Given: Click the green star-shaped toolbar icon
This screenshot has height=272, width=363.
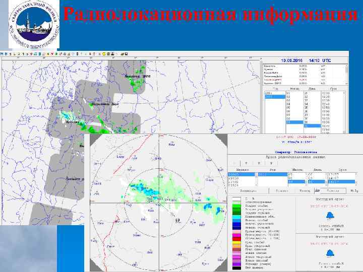Looking at the screenshot, I should tap(56, 54).
